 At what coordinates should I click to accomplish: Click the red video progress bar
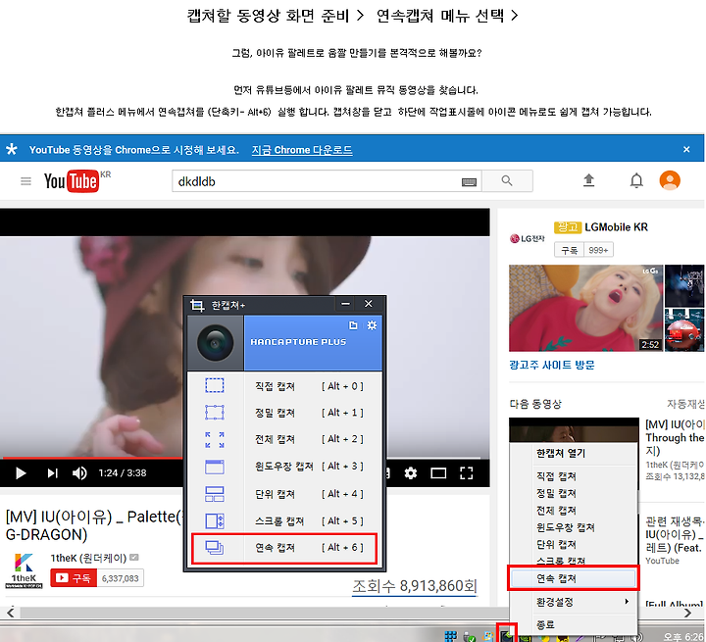pyautogui.click(x=92, y=458)
